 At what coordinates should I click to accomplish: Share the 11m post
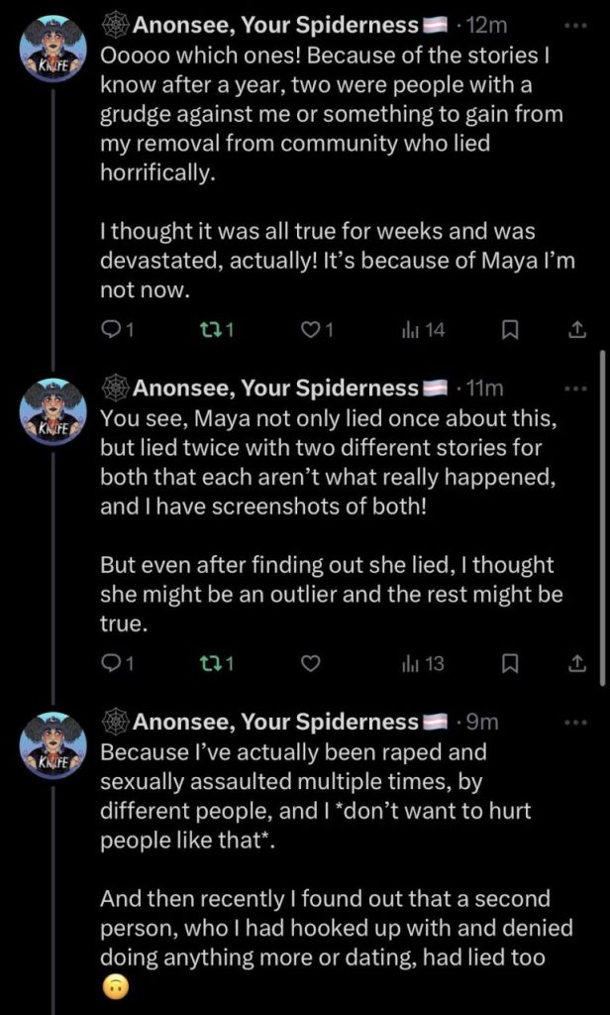[576, 664]
